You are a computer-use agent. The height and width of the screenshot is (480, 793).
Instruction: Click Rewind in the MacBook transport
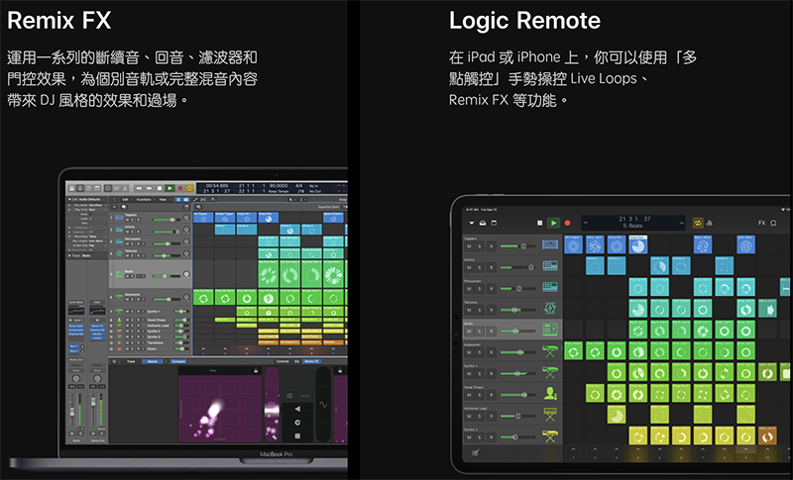[139, 188]
